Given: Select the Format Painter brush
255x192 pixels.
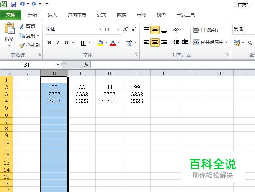Looking at the screenshot, I should [x=29, y=45].
